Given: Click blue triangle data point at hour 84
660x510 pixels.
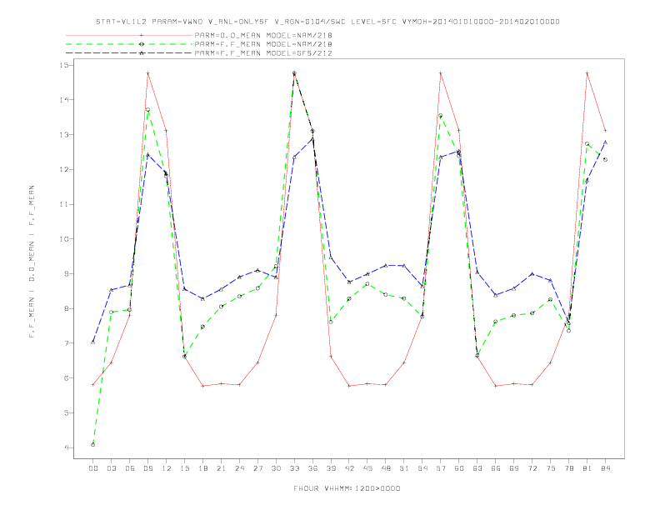Looking at the screenshot, I should tap(605, 142).
